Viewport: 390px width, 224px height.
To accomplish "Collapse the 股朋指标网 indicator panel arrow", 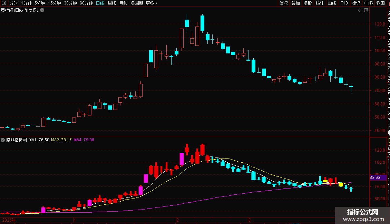I will click(x=3, y=140).
